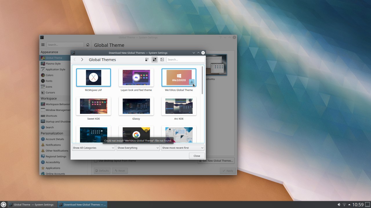Switch to tiles view mode icon
Viewport: 371px width, 208px height.
click(154, 60)
